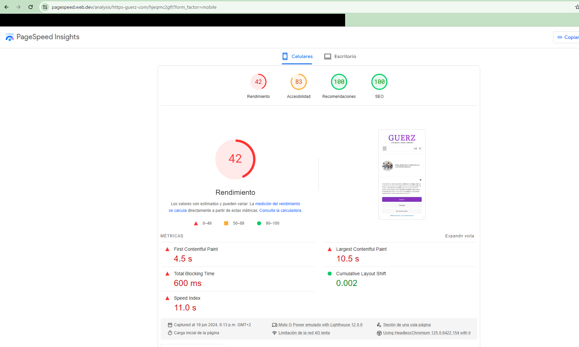Click the PageSpeed Insights title text

click(48, 37)
